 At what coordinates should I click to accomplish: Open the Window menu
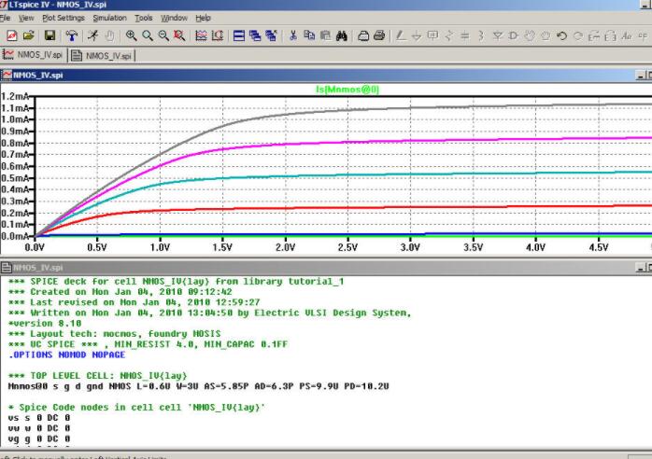pos(174,18)
